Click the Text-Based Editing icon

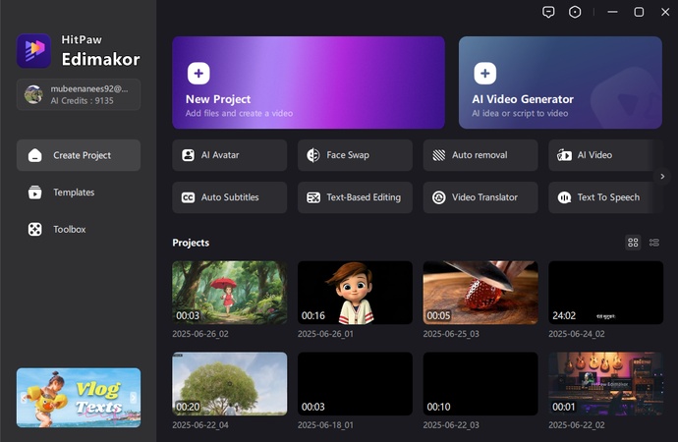tap(313, 197)
